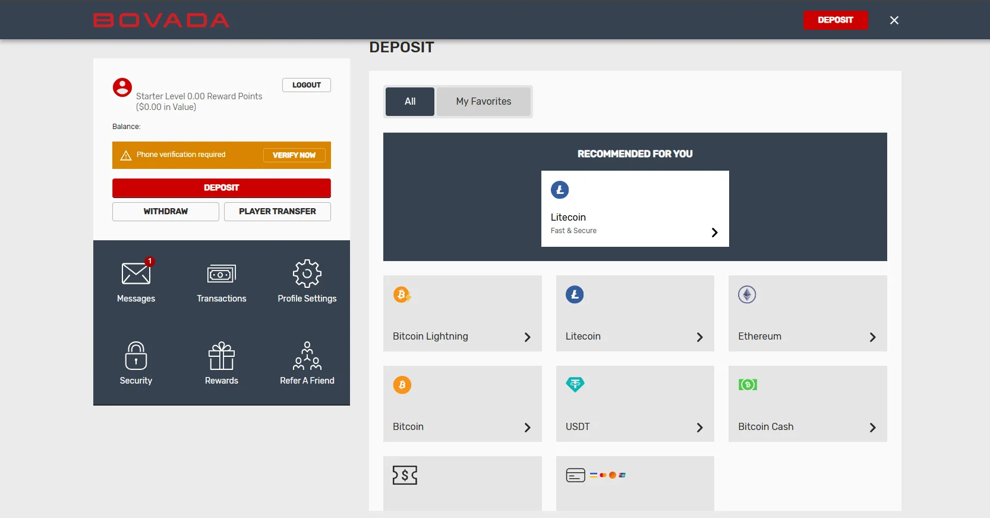This screenshot has width=990, height=518.
Task: Click the Profile Settings label
Action: click(307, 299)
